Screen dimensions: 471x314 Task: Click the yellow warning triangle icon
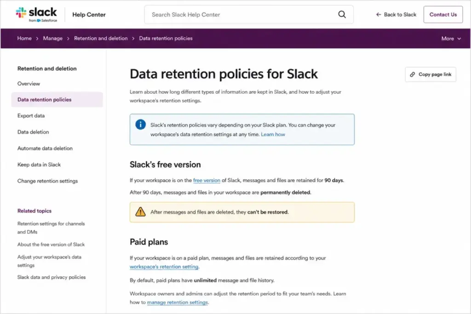[x=140, y=211]
